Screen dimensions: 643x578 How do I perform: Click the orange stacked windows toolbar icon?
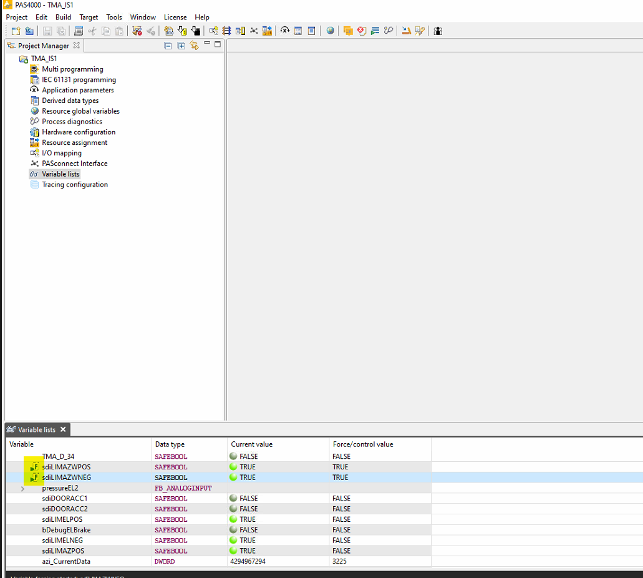(348, 31)
